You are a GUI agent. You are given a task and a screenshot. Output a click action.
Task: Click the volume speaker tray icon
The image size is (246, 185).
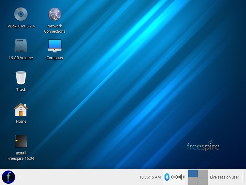coord(181,177)
